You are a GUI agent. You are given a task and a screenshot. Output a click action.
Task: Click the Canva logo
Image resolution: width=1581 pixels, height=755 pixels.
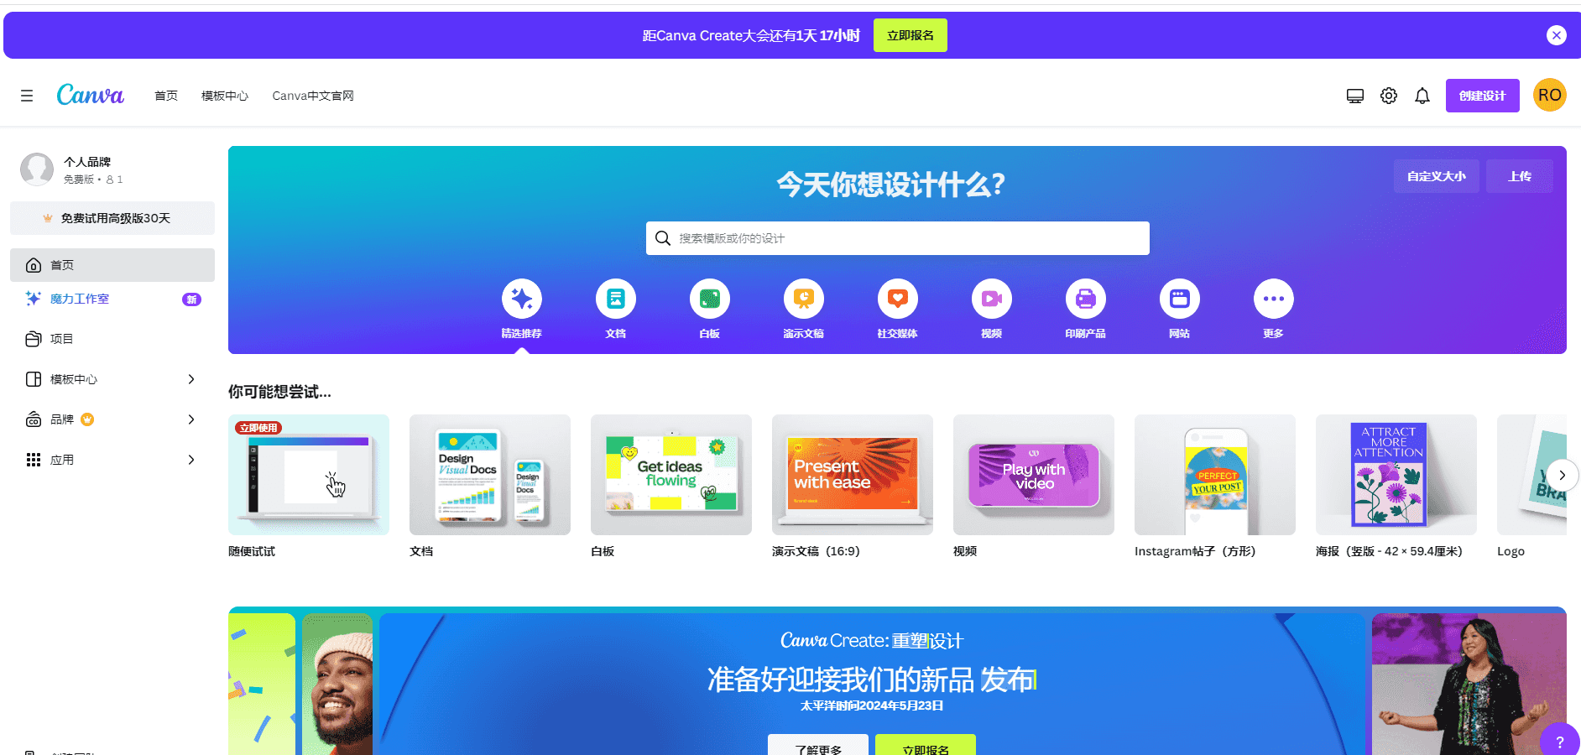[x=91, y=95]
